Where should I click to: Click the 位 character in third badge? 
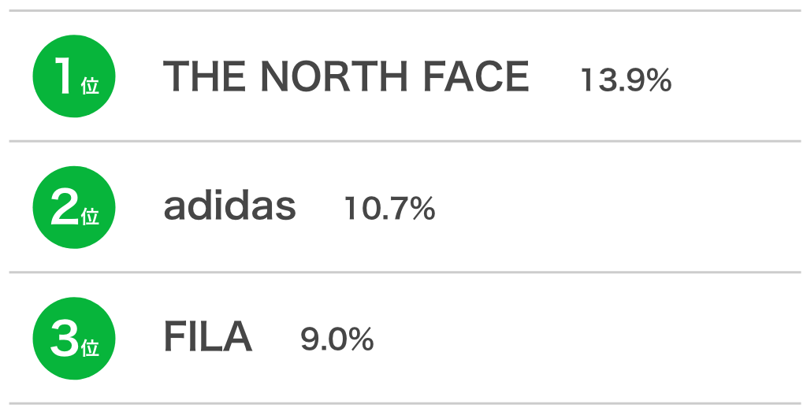pos(90,348)
